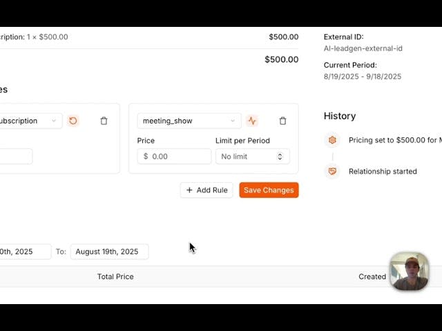Expand the subscription type dropdown

pyautogui.click(x=30, y=121)
